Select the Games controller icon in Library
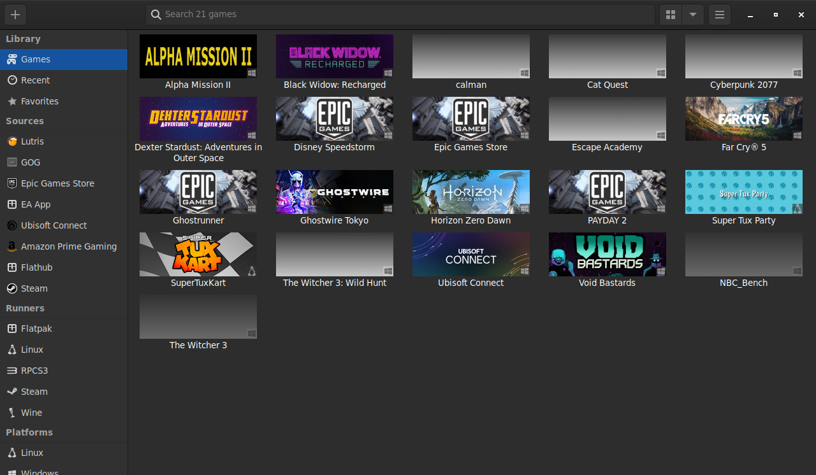This screenshot has height=475, width=816. tap(12, 59)
